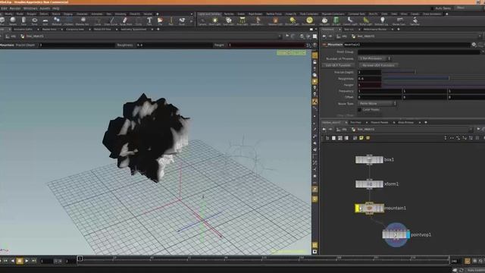The height and width of the screenshot is (273, 485).
Task: Click the pointvop1 node
Action: coord(396,234)
